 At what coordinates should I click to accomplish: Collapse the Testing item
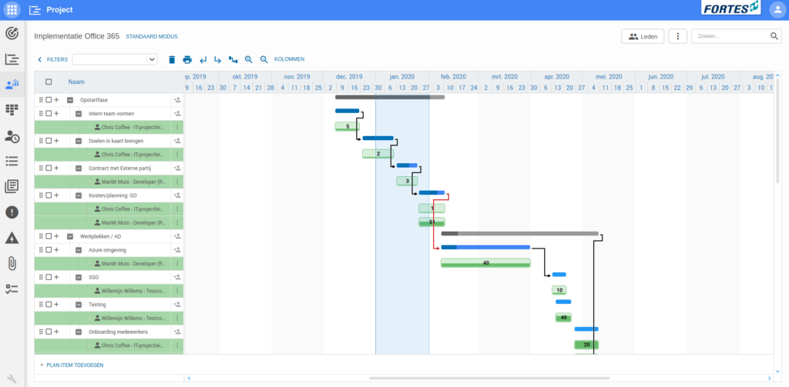79,305
